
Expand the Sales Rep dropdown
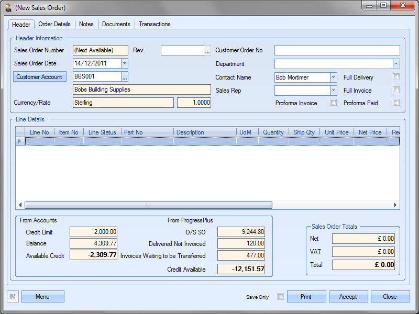pos(333,91)
